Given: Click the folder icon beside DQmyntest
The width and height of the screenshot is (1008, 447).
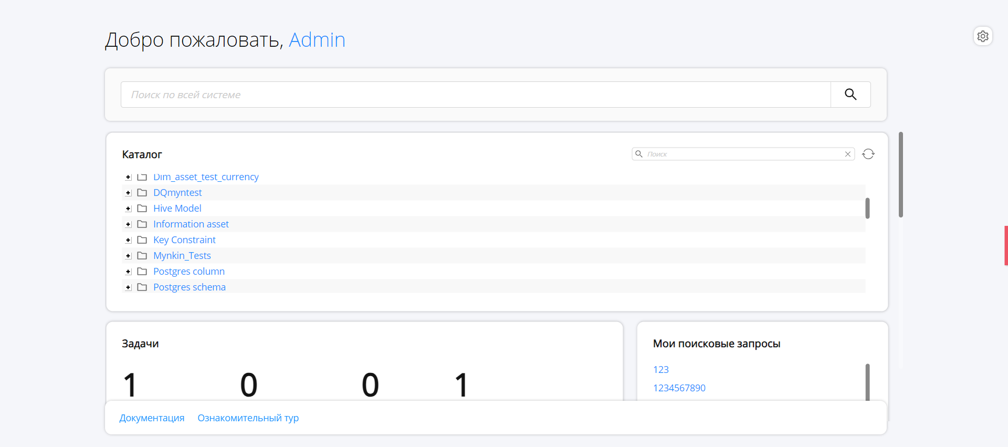Looking at the screenshot, I should click(142, 193).
